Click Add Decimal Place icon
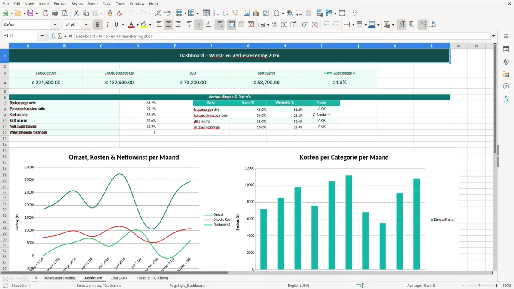The image size is (514, 289). tap(305, 25)
